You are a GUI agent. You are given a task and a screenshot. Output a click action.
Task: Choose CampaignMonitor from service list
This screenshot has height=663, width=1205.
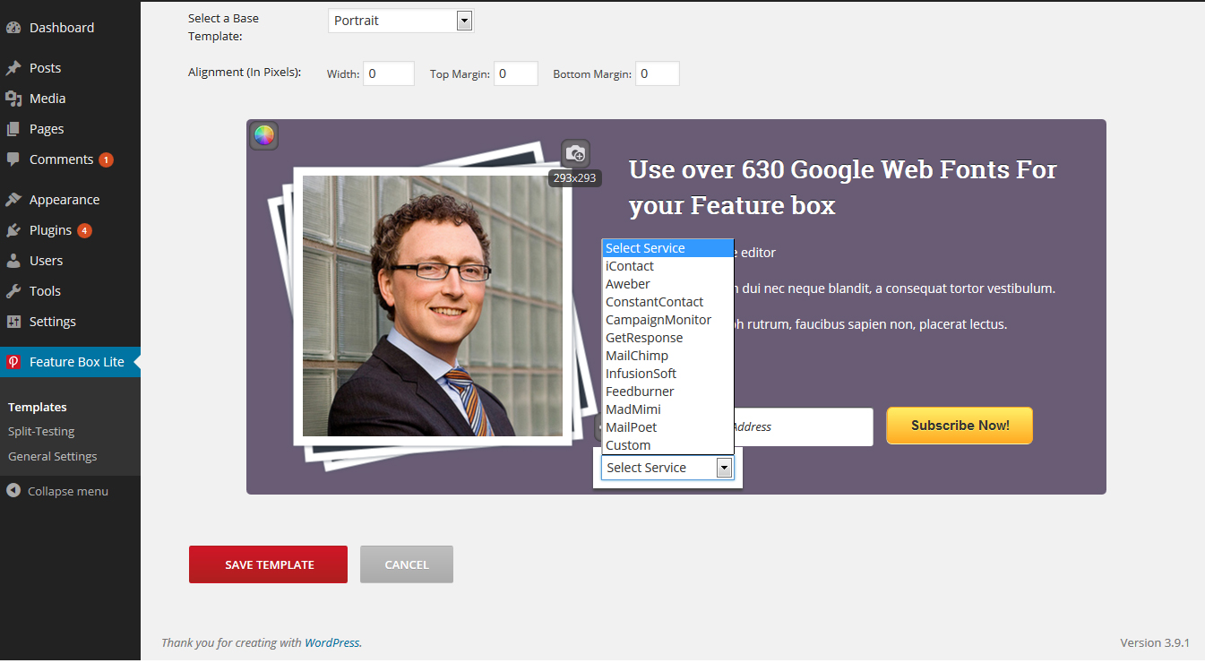pos(667,320)
